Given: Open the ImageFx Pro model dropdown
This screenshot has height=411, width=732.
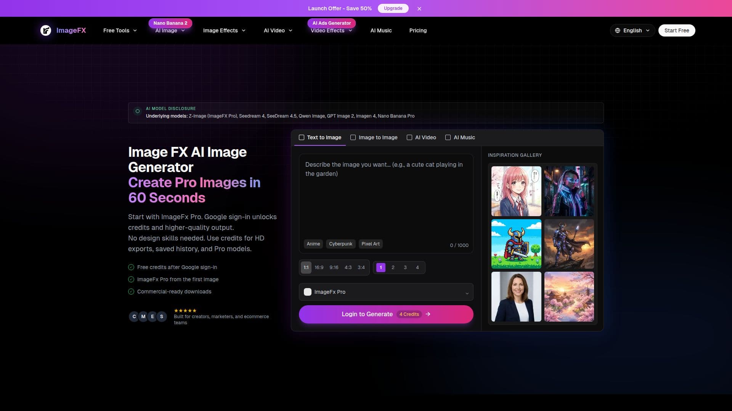Looking at the screenshot, I should coord(386,292).
